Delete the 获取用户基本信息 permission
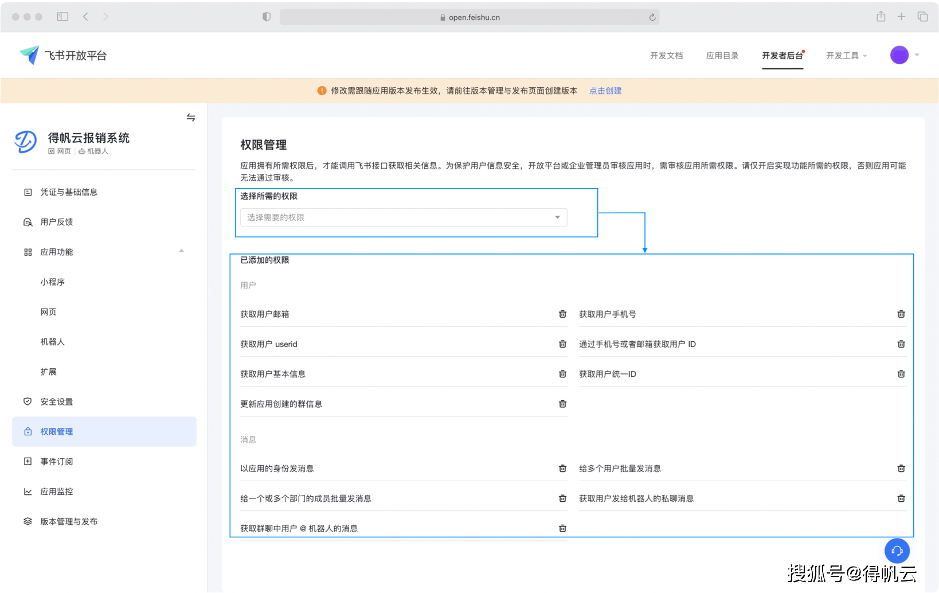This screenshot has height=593, width=939. [562, 374]
